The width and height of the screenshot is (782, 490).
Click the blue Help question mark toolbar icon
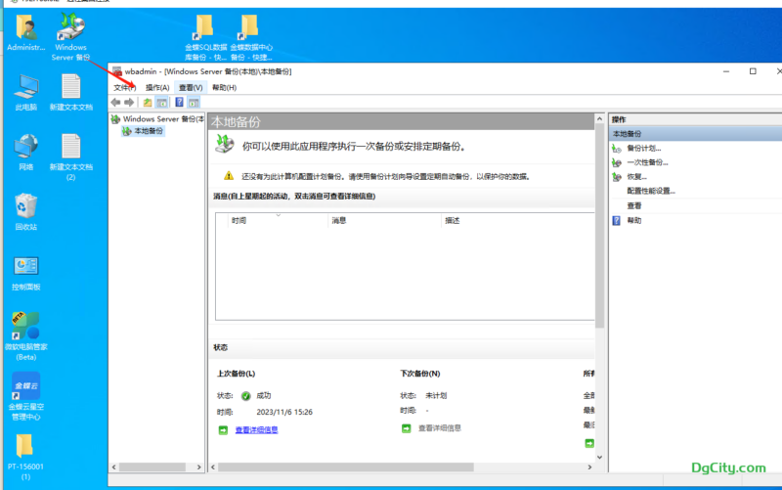point(179,102)
